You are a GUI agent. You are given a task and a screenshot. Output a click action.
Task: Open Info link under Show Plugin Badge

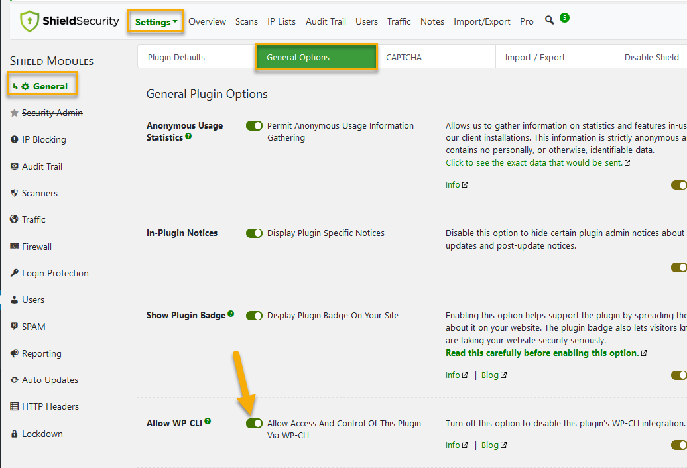pyautogui.click(x=453, y=375)
